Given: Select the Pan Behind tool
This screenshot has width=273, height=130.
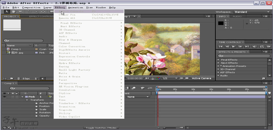Looking at the screenshot, I should point(43,12).
